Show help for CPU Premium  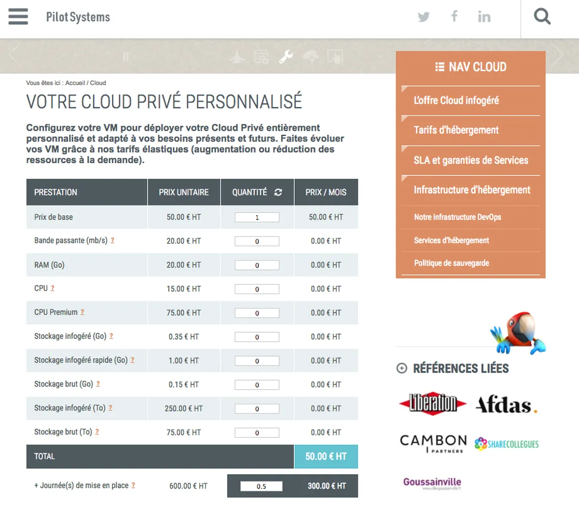pos(83,312)
